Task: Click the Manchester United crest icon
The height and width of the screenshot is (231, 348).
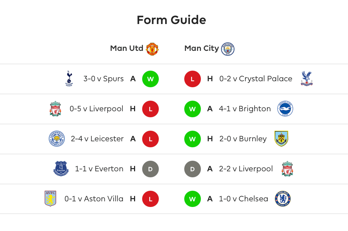Action: tap(152, 49)
